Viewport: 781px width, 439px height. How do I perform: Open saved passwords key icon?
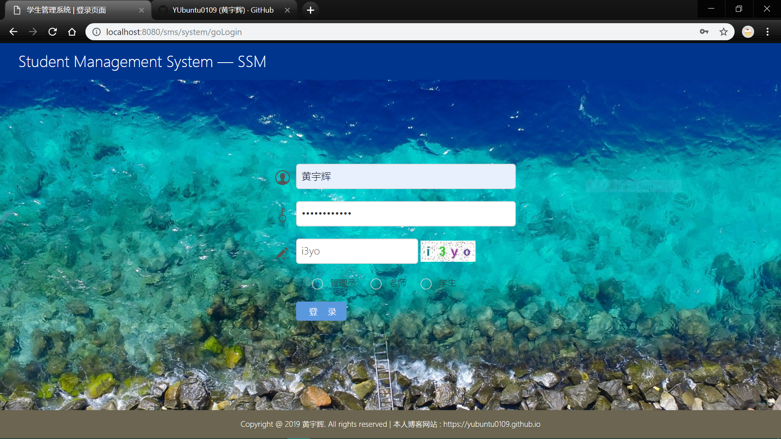[x=704, y=32]
